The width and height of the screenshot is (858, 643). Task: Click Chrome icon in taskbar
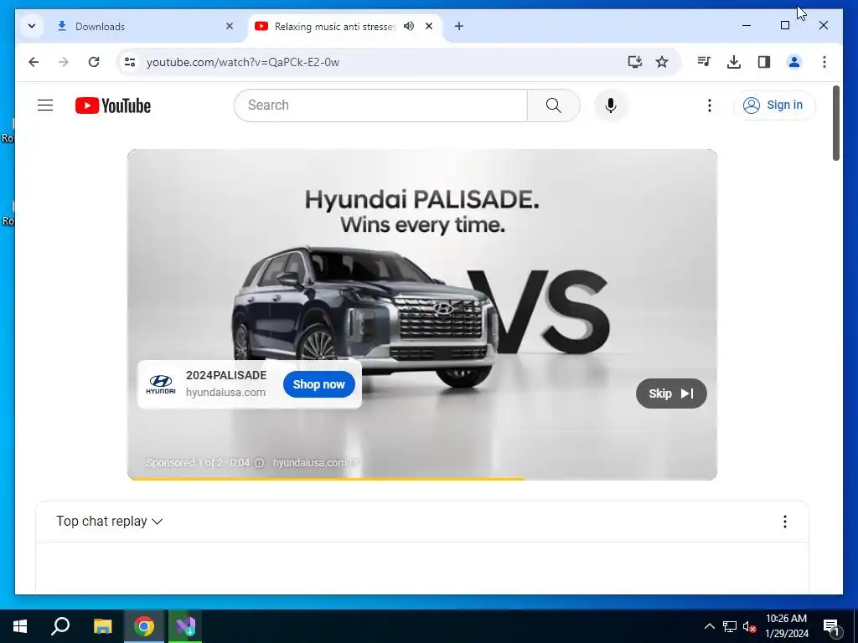[x=144, y=626]
